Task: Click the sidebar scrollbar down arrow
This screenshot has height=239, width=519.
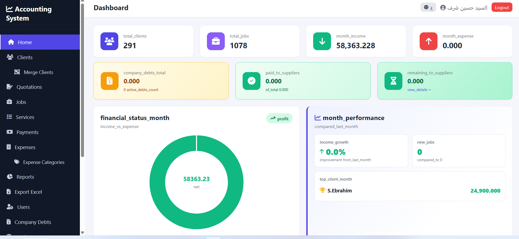Action: [x=82, y=233]
